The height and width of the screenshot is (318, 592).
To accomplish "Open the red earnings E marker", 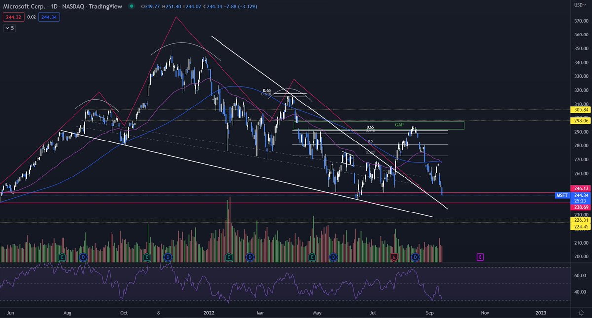I will coord(394,257).
